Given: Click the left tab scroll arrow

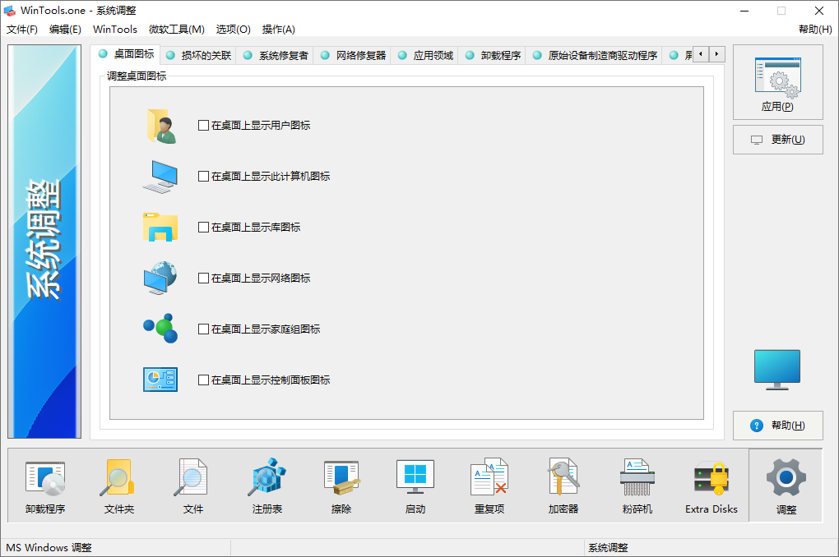Looking at the screenshot, I should 699,54.
